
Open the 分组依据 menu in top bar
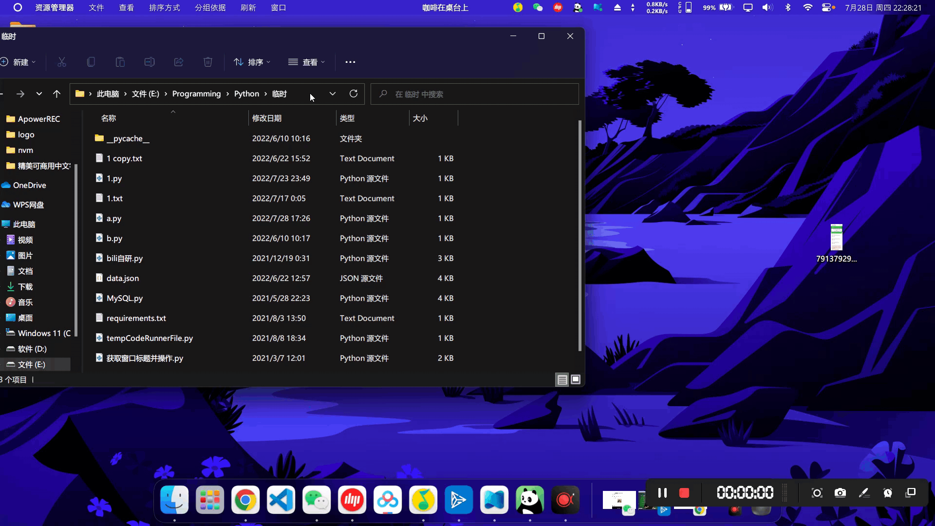[210, 8]
